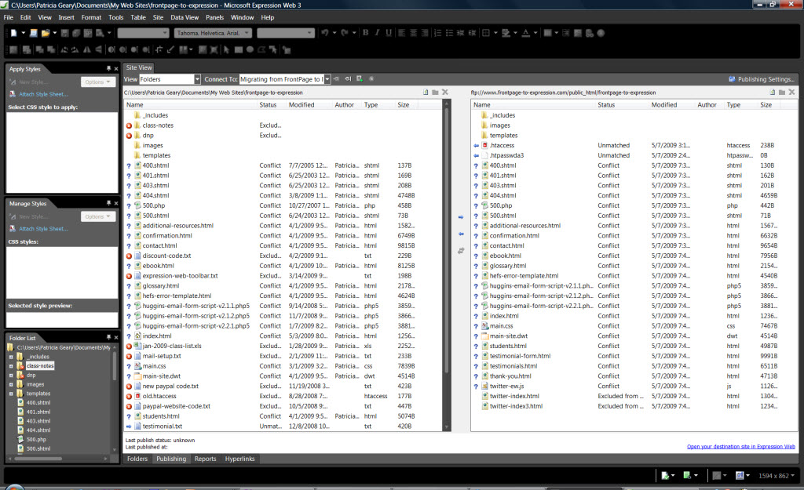Screen dimensions: 804x490
Task: Click the Undo icon in the toolbar
Action: (325, 33)
